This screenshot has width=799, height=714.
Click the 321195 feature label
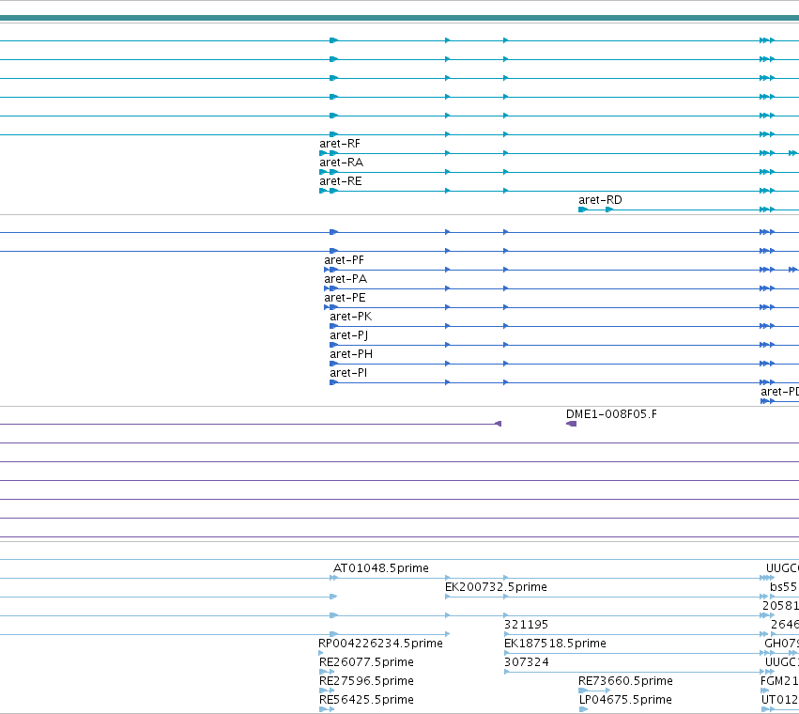[x=527, y=625]
